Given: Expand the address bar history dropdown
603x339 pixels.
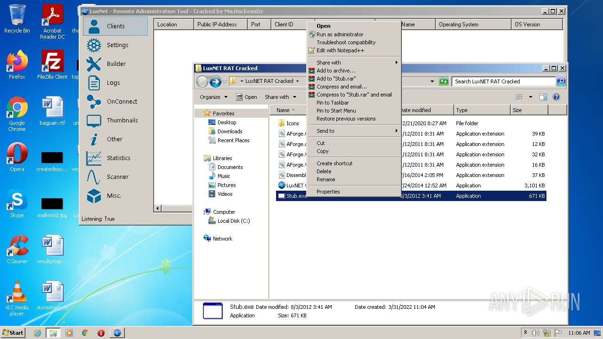Looking at the screenshot, I should click(432, 81).
